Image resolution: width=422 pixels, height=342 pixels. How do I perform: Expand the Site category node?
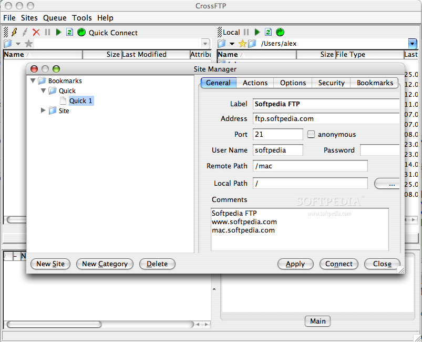43,110
